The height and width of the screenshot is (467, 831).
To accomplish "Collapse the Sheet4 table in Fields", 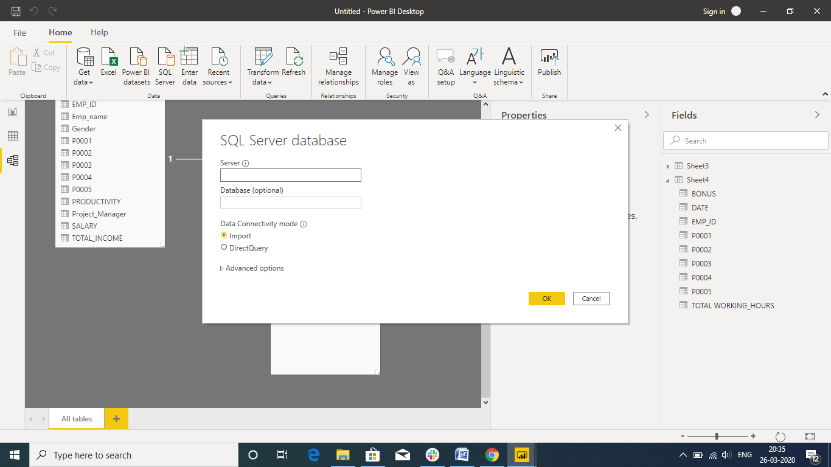I will 668,180.
